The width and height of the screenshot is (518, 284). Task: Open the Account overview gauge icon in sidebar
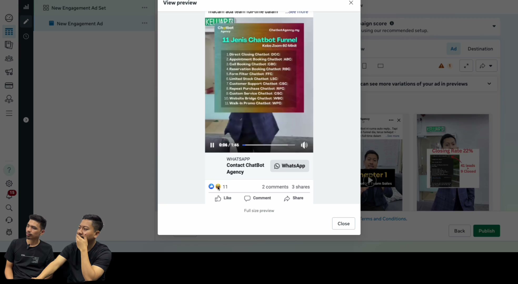pyautogui.click(x=9, y=18)
